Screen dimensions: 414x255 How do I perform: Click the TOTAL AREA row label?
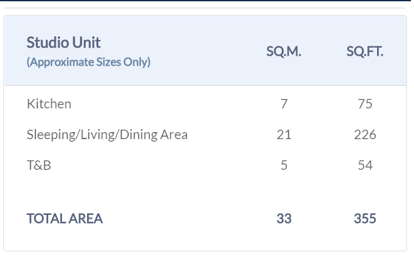65,219
